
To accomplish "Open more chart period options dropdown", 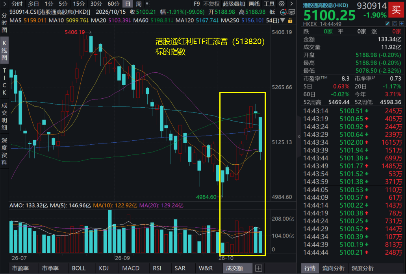I will coord(147,4).
